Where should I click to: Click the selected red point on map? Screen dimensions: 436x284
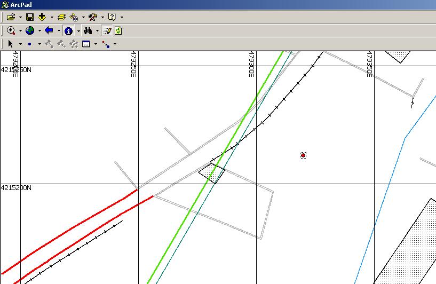tap(303, 155)
